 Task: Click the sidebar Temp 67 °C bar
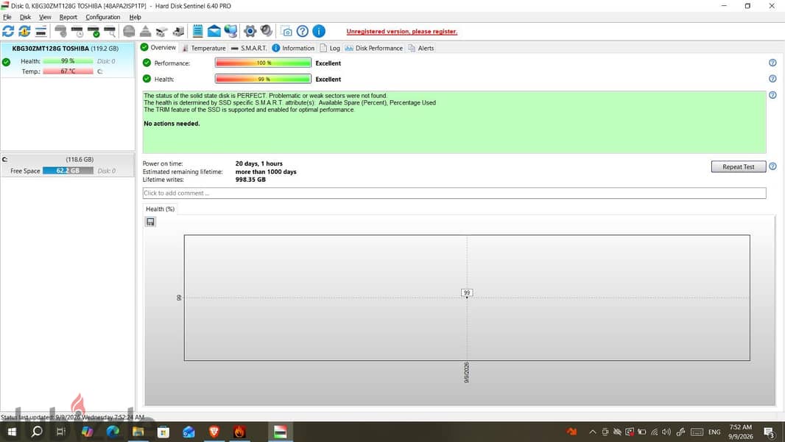(68, 71)
